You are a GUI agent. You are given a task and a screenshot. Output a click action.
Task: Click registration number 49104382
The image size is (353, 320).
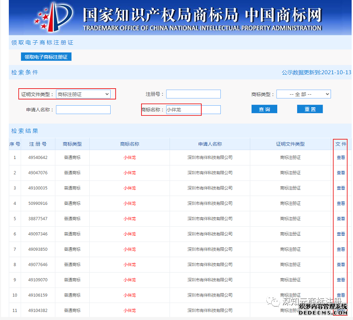38,311
